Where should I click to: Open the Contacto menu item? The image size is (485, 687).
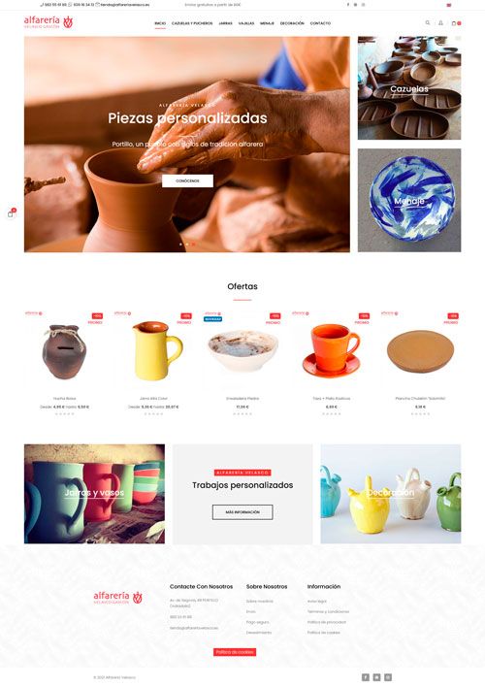320,23
